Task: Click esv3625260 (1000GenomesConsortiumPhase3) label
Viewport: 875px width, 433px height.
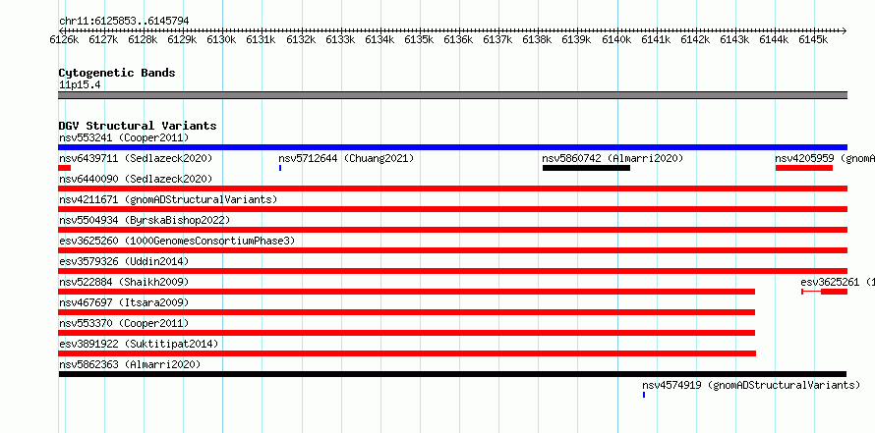Action: coord(177,241)
